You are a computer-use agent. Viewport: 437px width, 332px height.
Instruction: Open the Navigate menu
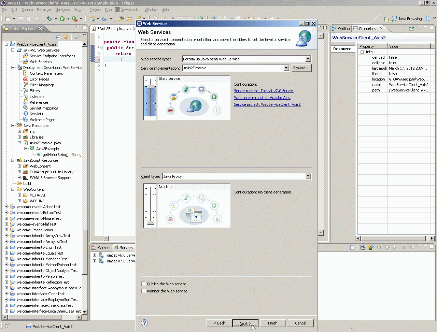tap(63, 10)
